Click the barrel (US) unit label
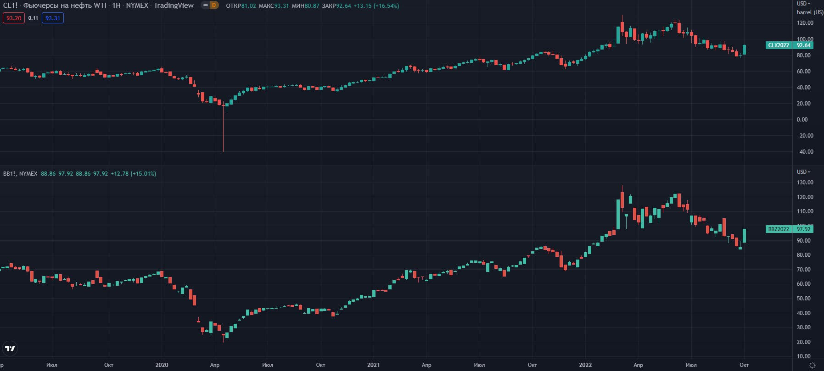 [810, 12]
